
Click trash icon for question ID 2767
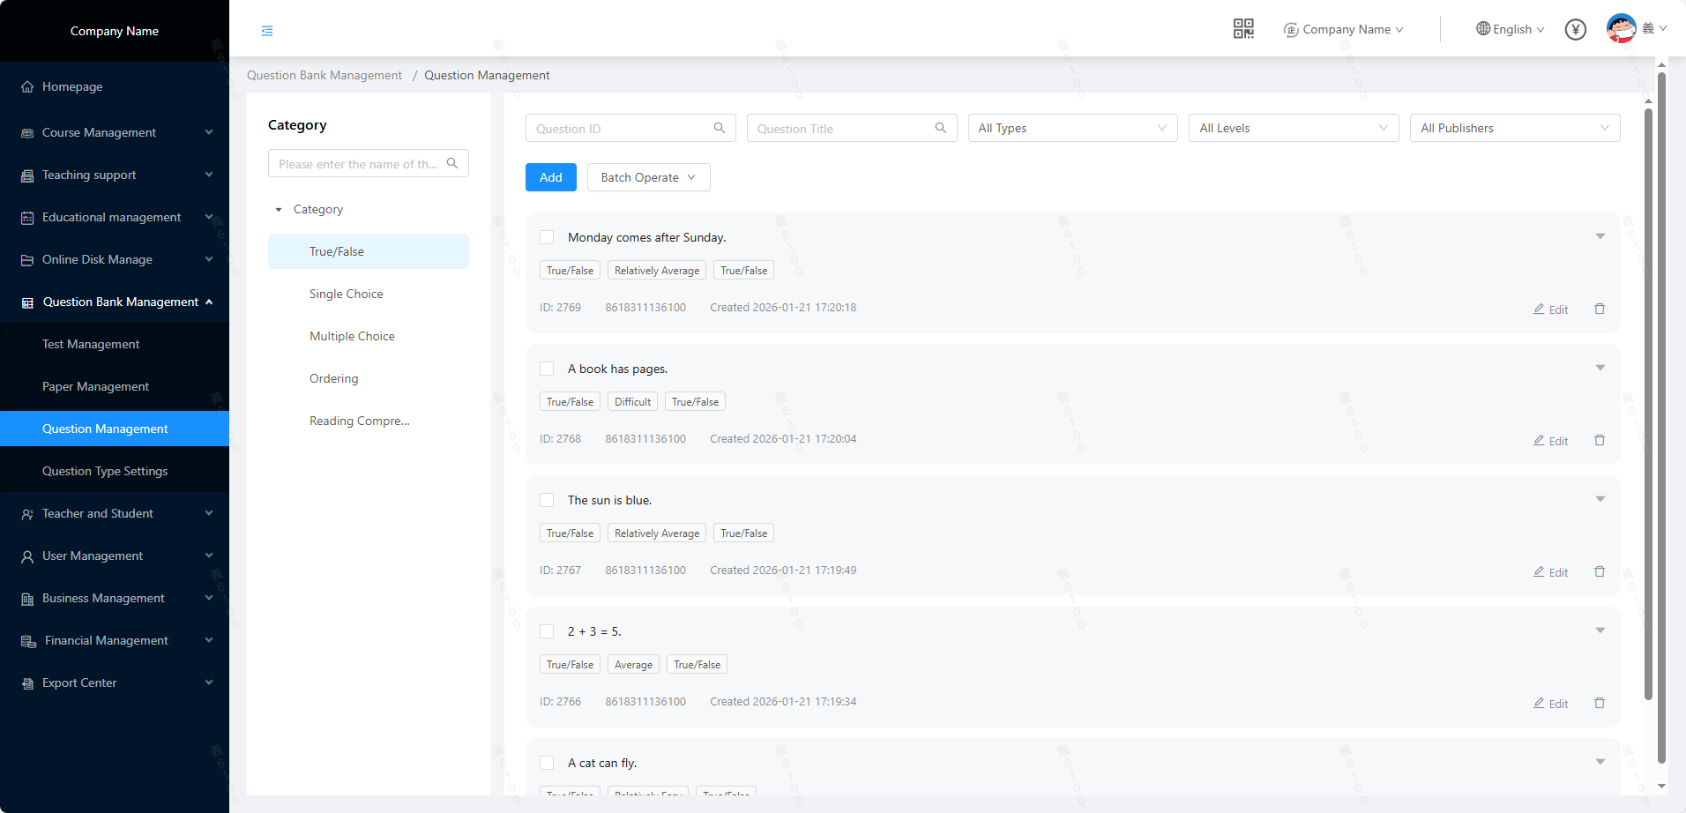(x=1599, y=572)
